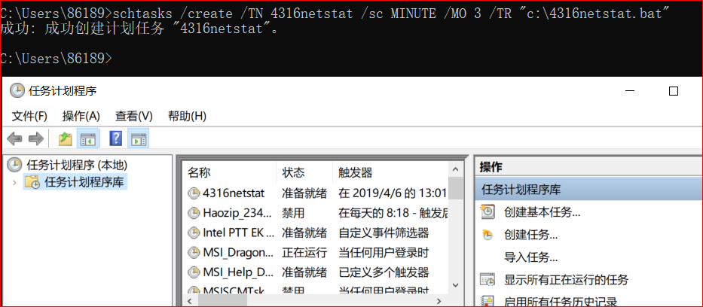The height and width of the screenshot is (307, 703).
Task: Click trigger text 已定义多个触发器
Action: pos(384,272)
